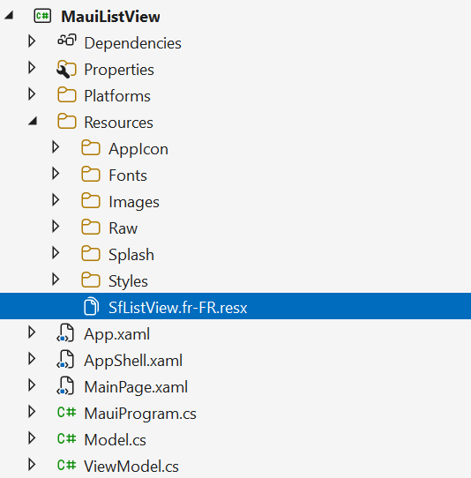Select the ViewModel.cs file name
The height and width of the screenshot is (478, 471).
tap(131, 467)
